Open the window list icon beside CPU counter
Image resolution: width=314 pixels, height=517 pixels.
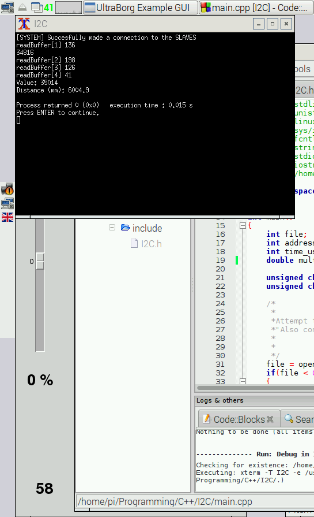36,8
